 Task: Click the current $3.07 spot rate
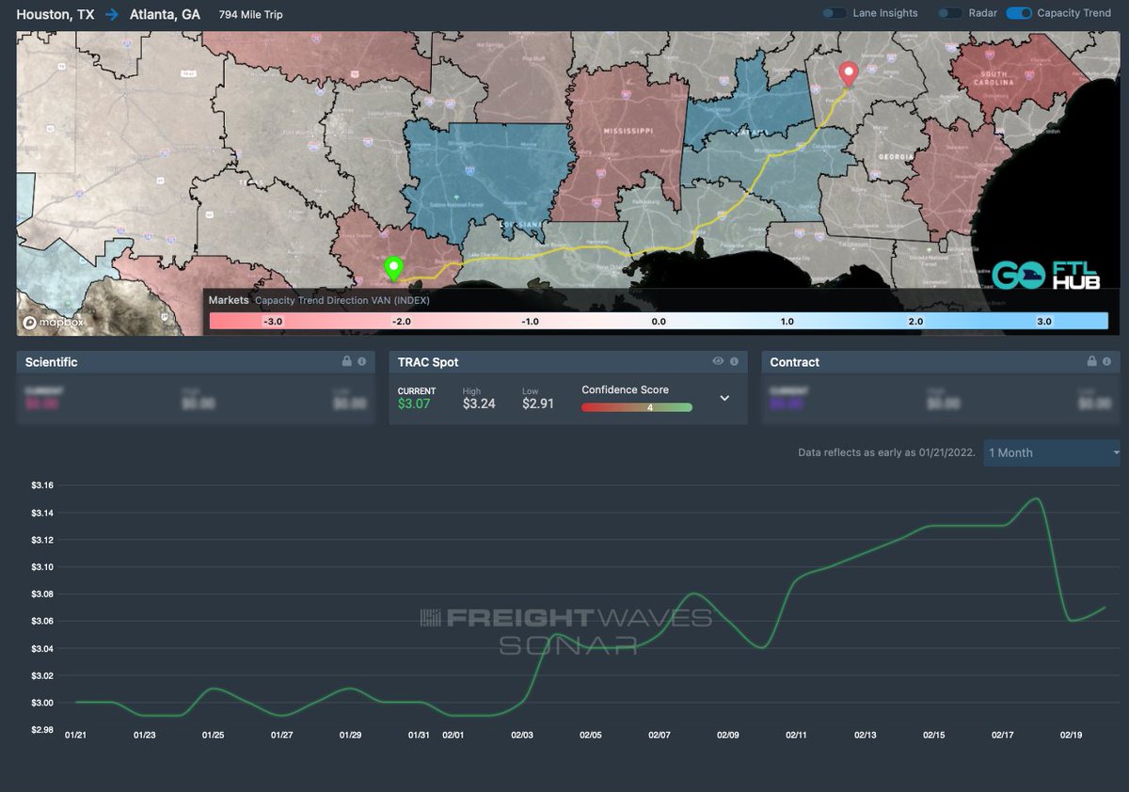[416, 404]
